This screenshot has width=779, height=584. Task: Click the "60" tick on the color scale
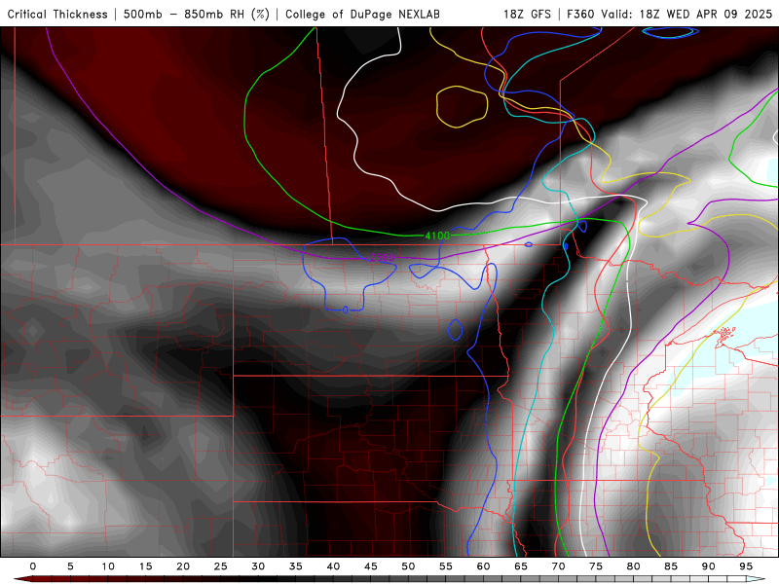point(483,566)
